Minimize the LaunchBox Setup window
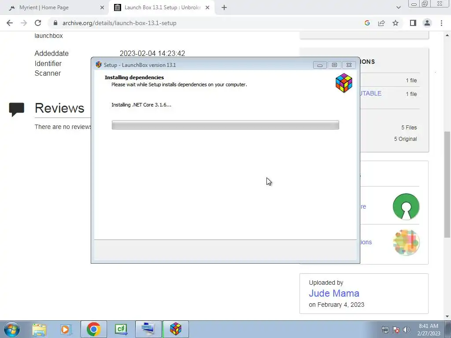 [320, 65]
